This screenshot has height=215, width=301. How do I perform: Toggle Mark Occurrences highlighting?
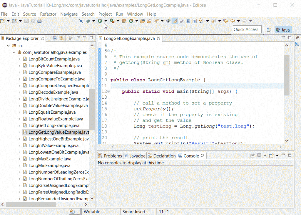tap(175, 21)
